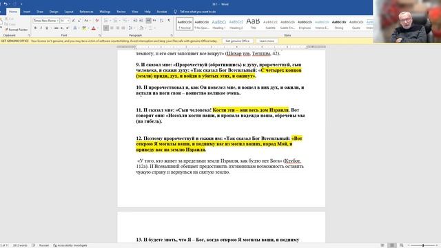
Task: Decrease paragraph indent
Action: tap(135, 21)
